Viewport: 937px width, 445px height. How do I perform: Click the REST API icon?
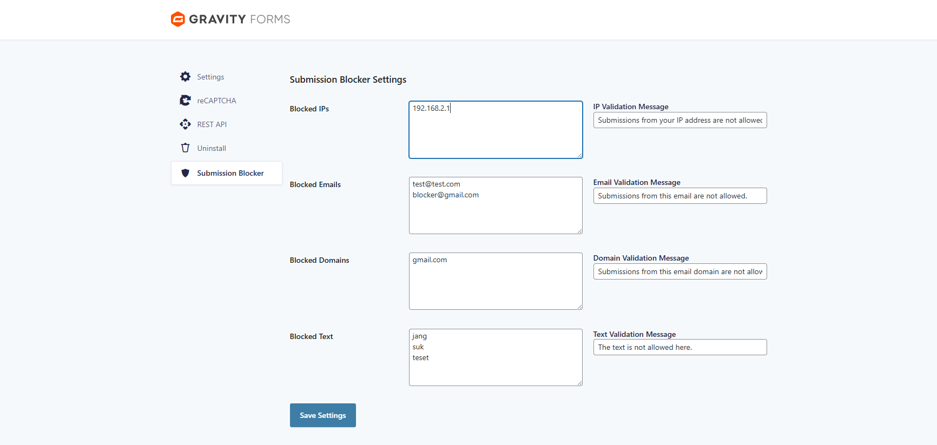click(x=185, y=124)
